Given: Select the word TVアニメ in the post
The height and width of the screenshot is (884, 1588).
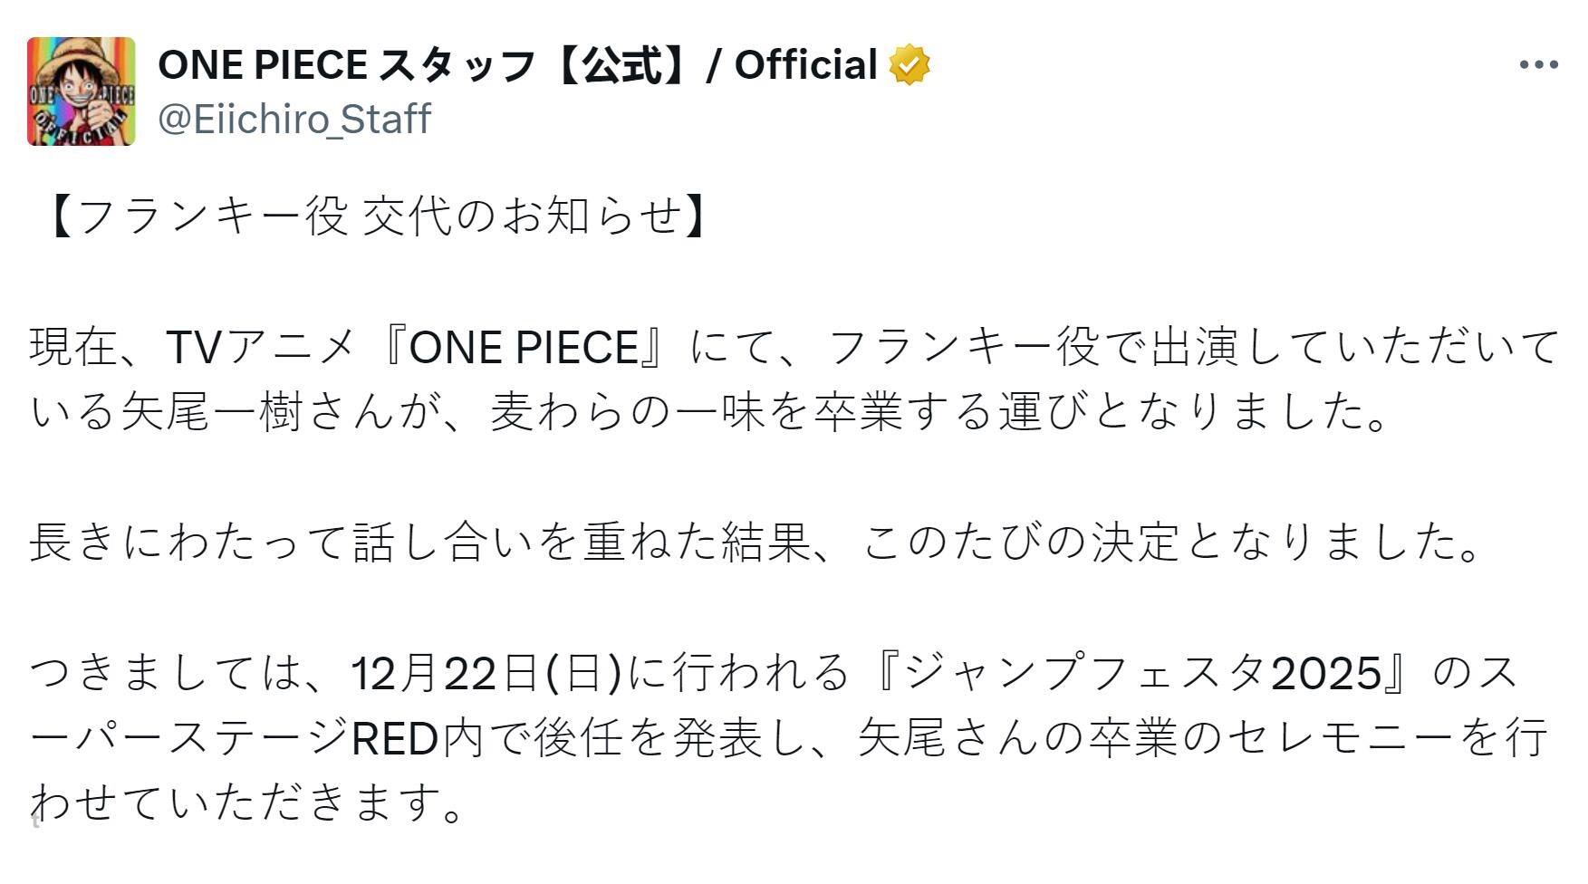Looking at the screenshot, I should point(260,348).
